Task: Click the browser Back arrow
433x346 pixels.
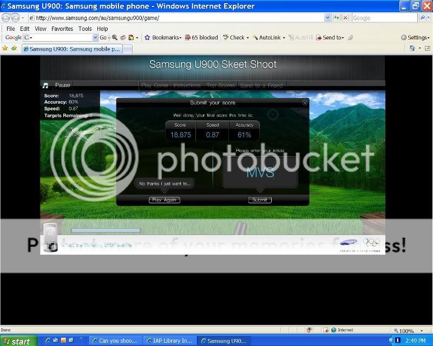Action: click(x=6, y=18)
